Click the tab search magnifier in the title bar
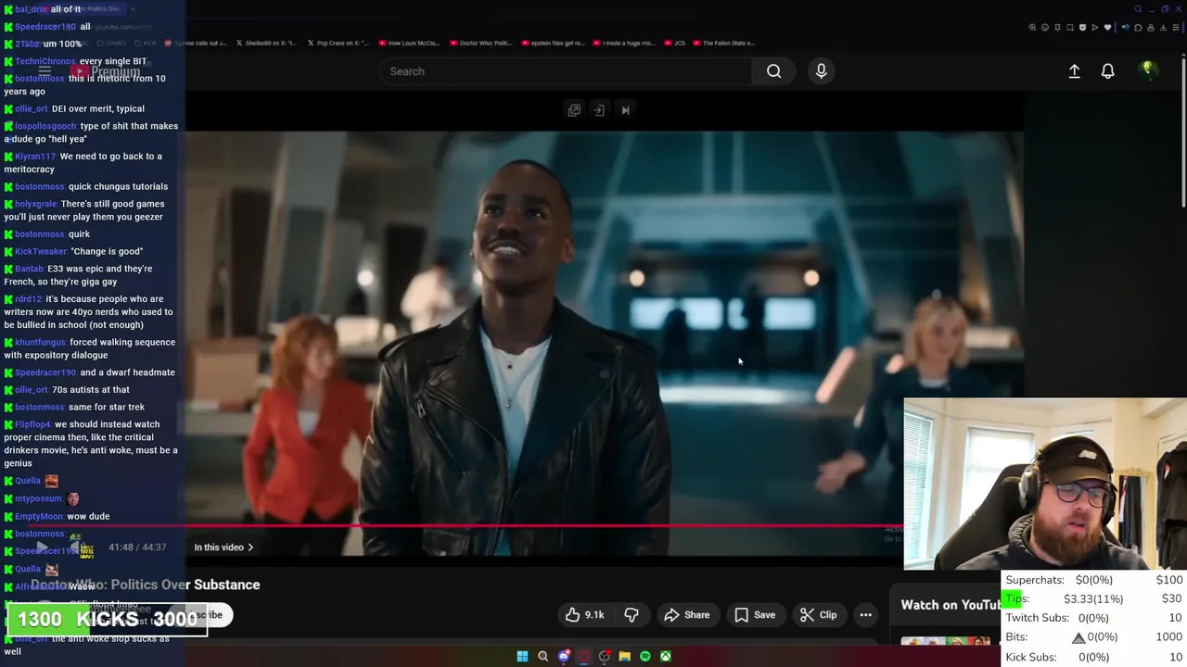The image size is (1187, 667). coord(1138,9)
